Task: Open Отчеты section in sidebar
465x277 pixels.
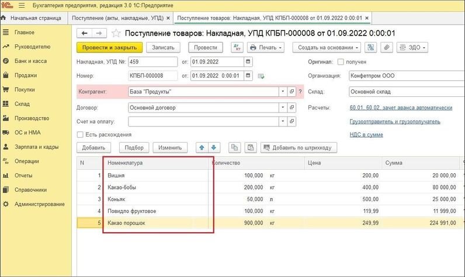Action: click(x=23, y=175)
